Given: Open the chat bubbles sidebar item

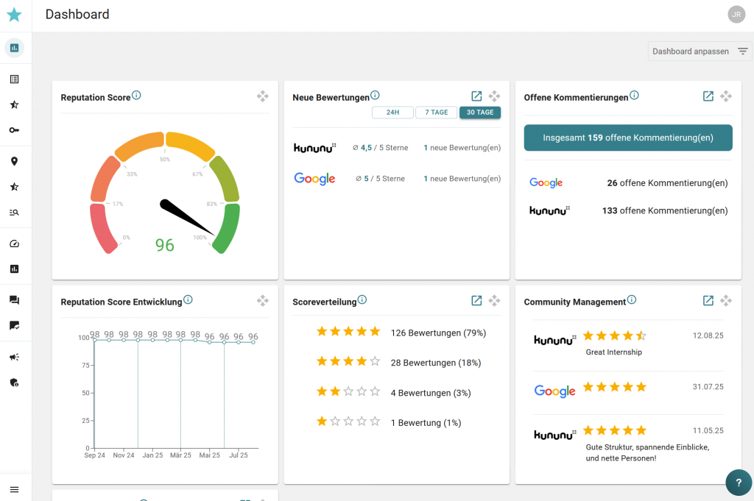Looking at the screenshot, I should 14,300.
